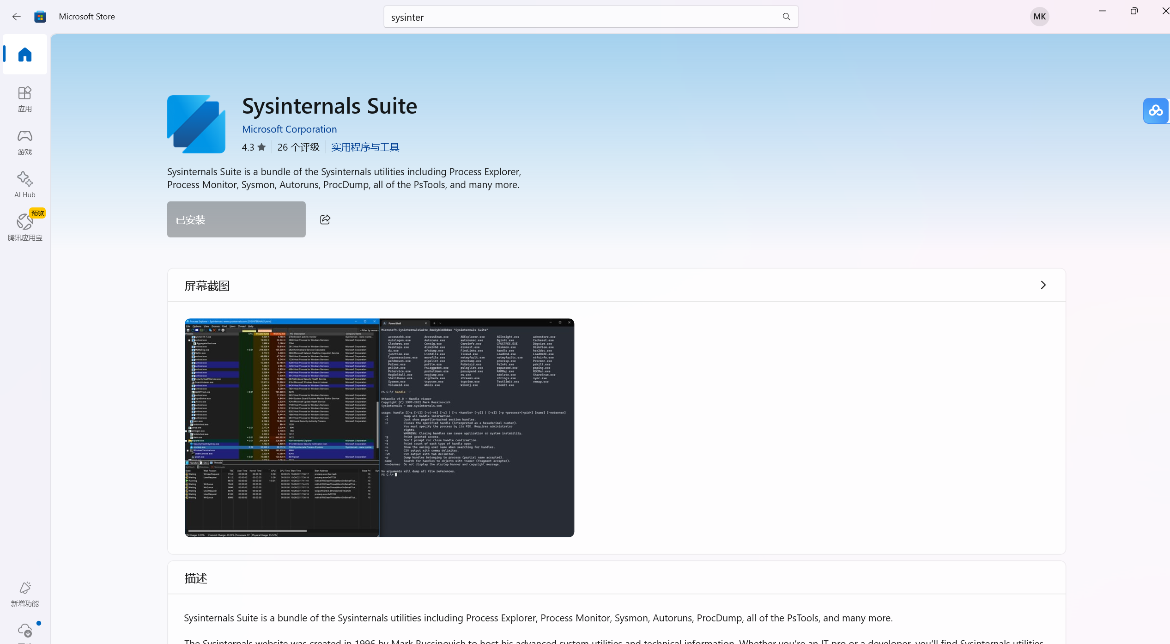Open Microsoft Corporation publisher link
Screen dimensions: 1170x644
coord(289,129)
